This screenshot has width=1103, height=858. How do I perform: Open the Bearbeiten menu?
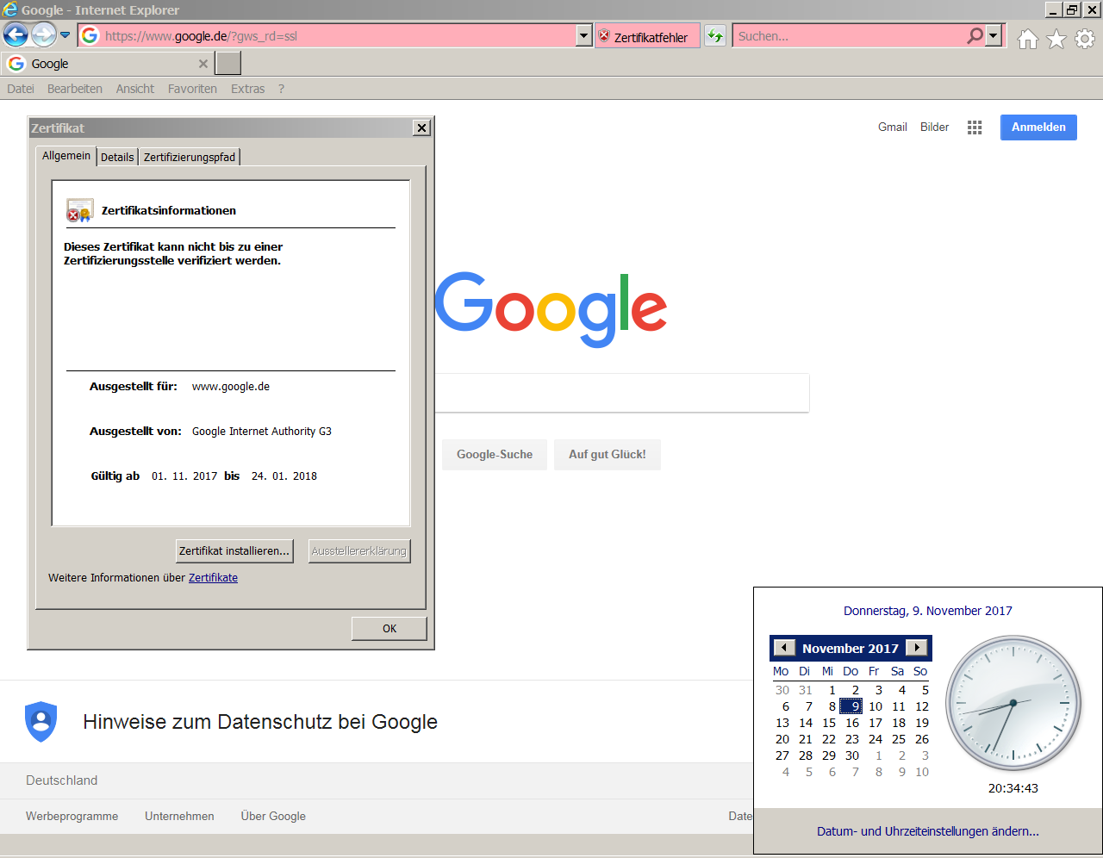75,89
